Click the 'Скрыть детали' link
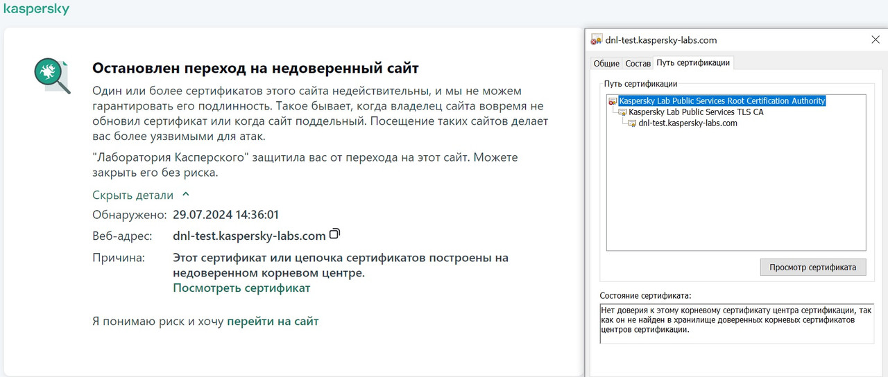This screenshot has width=888, height=377. pos(133,195)
